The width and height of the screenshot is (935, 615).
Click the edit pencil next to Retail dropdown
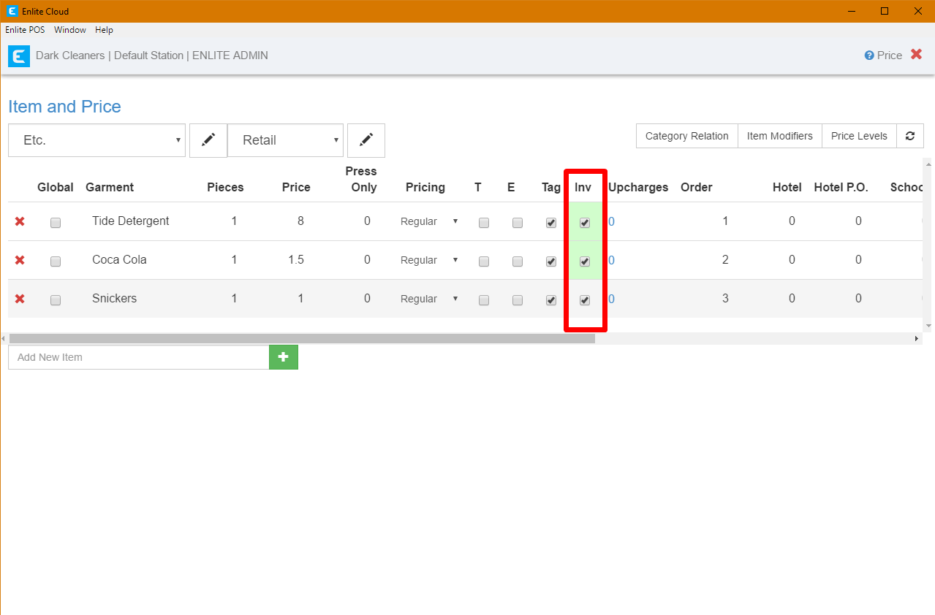point(366,140)
